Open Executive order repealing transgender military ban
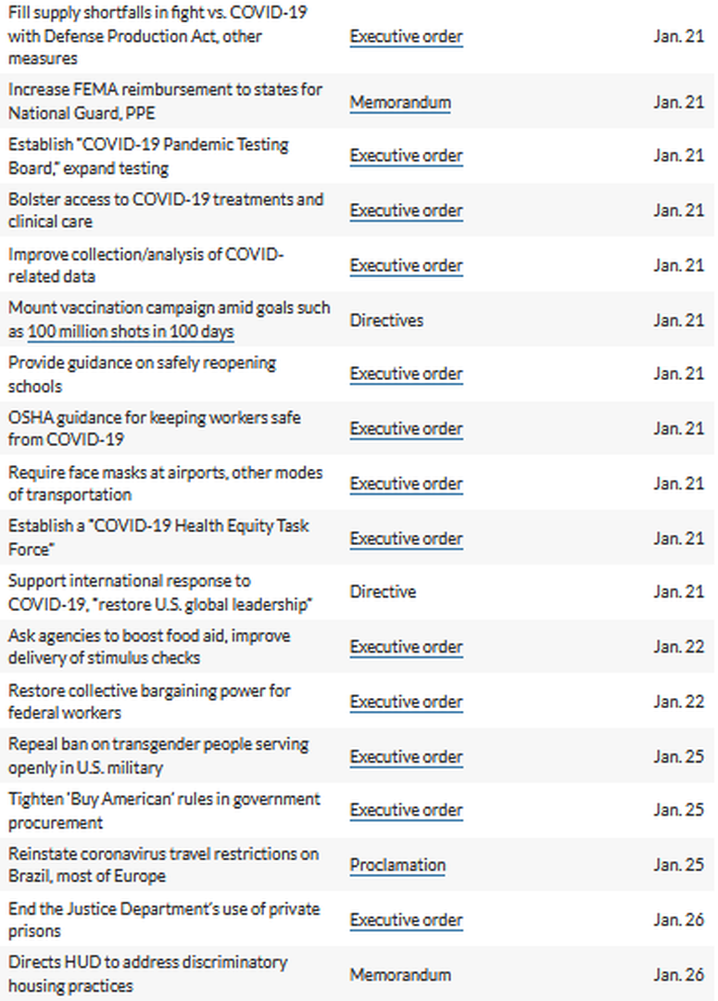The image size is (718, 1001). tap(406, 757)
